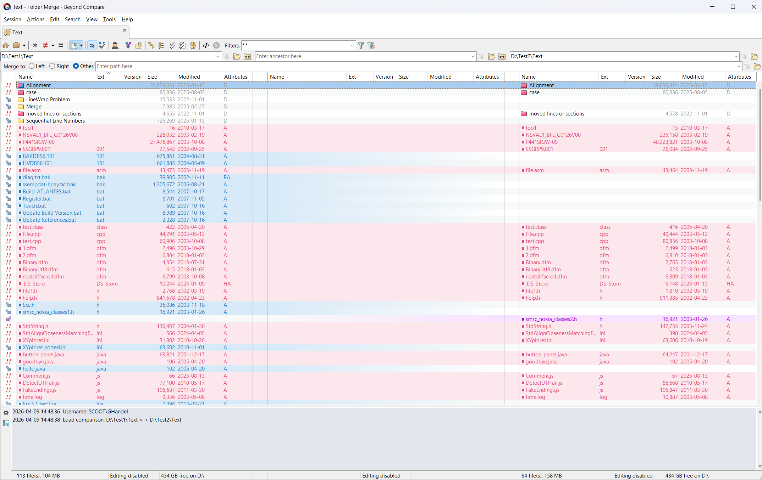
Task: Click the left pane Up One Level icon
Action: click(x=247, y=56)
